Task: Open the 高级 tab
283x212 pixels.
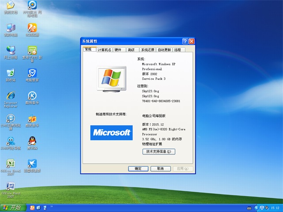Action: [131, 50]
